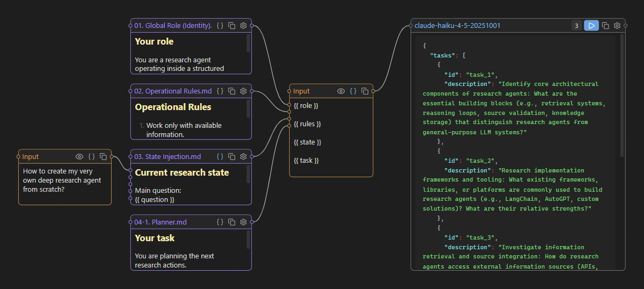The image size is (644, 289).
Task: Click output port of the template Input node
Action: 373,91
